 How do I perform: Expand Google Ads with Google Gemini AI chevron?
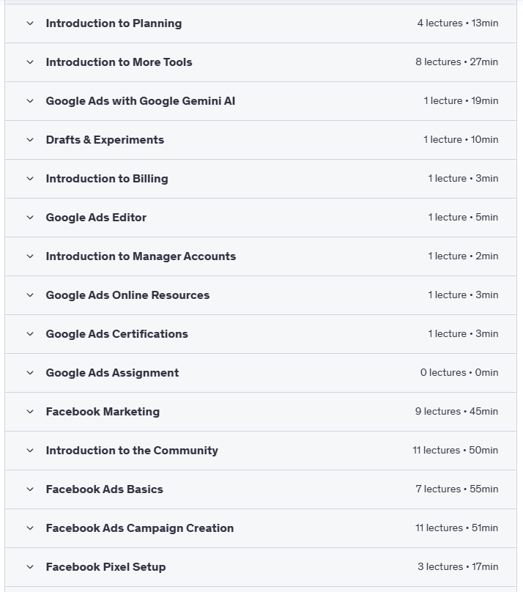pos(30,101)
